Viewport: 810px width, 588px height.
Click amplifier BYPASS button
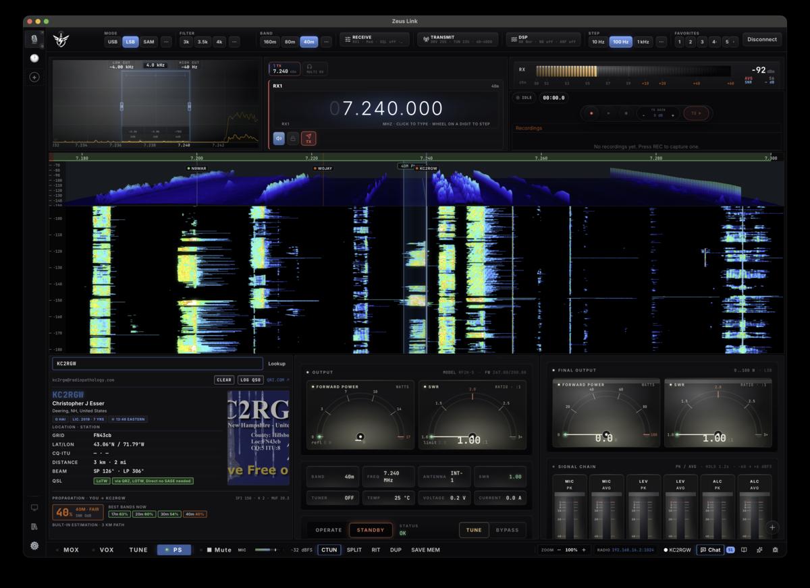tap(507, 530)
